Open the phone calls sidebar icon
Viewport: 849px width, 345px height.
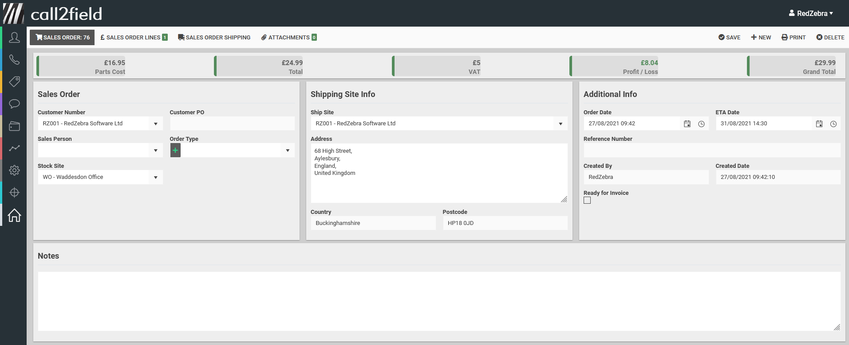pyautogui.click(x=14, y=60)
